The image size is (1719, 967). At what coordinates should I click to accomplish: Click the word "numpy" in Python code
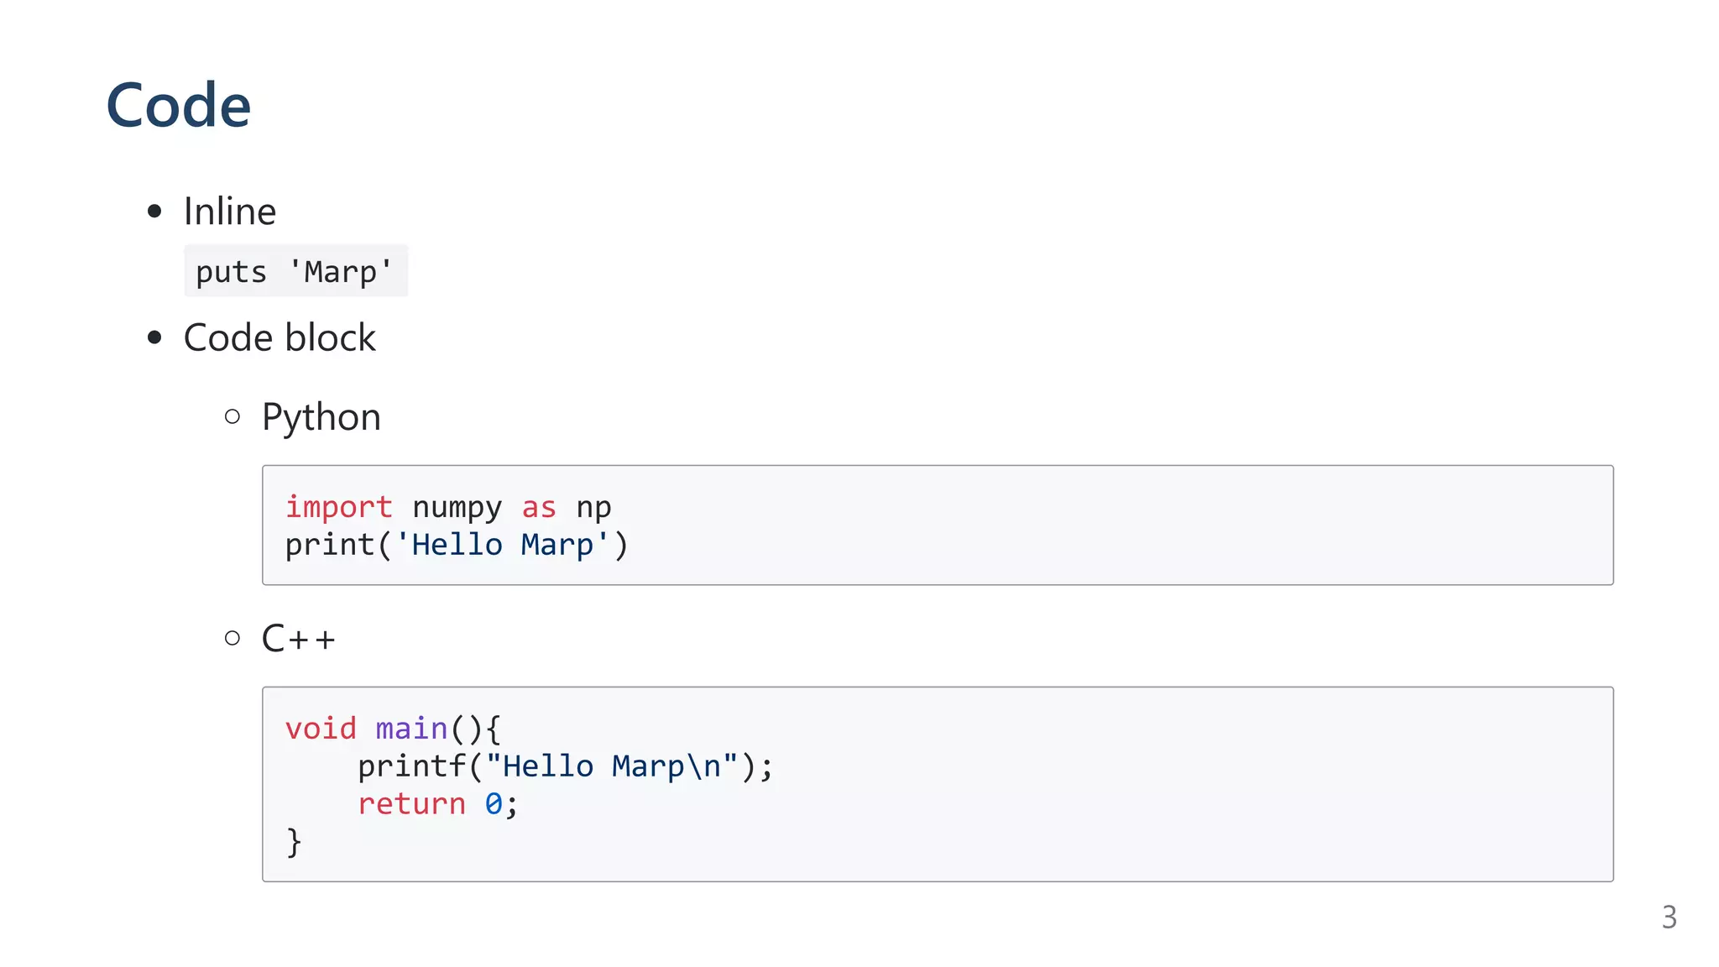point(457,508)
